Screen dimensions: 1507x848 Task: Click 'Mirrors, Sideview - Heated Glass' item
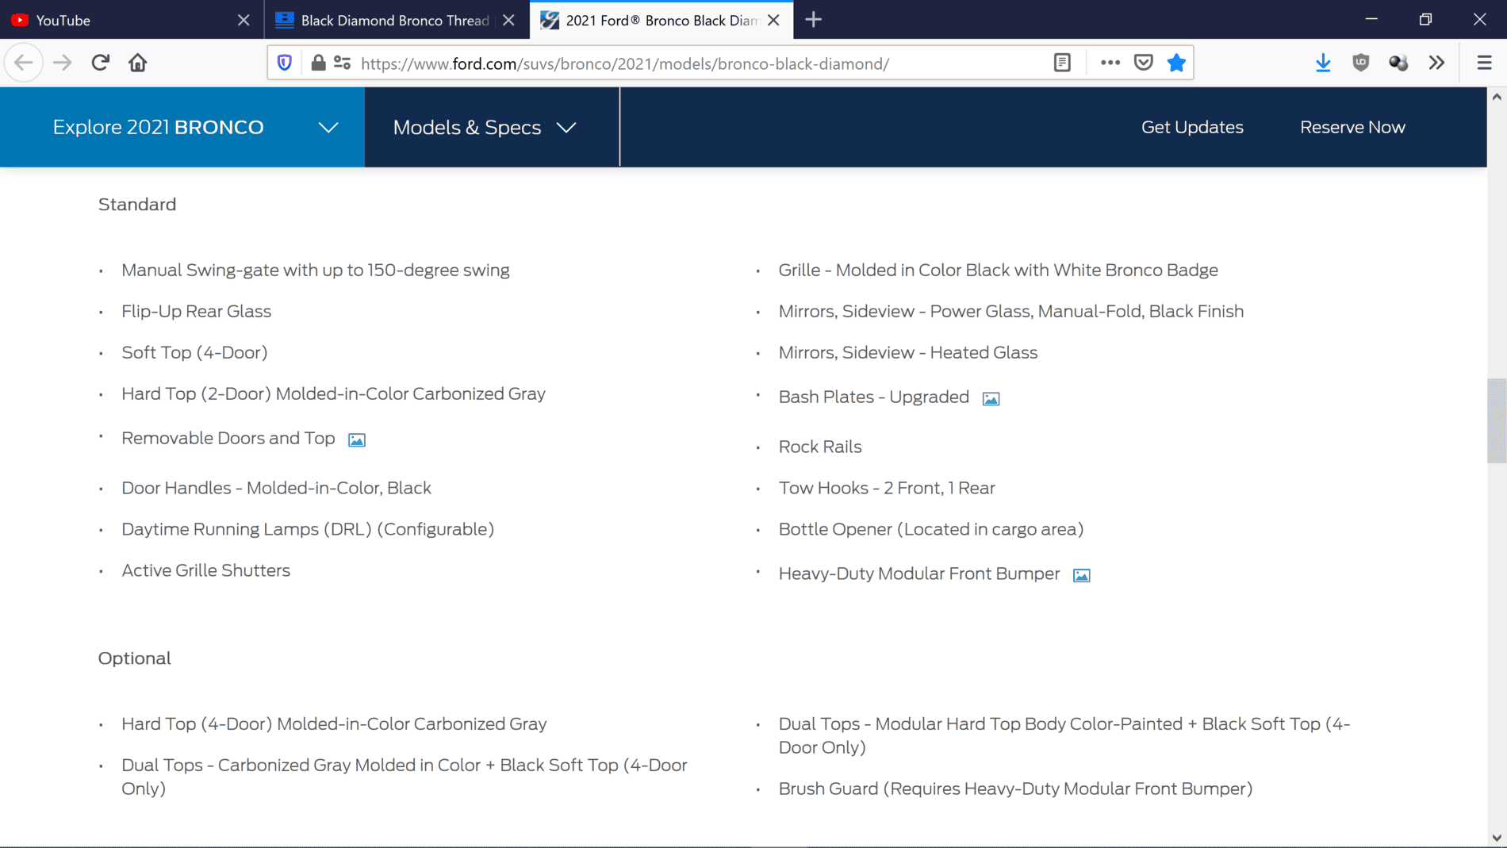[x=907, y=353]
